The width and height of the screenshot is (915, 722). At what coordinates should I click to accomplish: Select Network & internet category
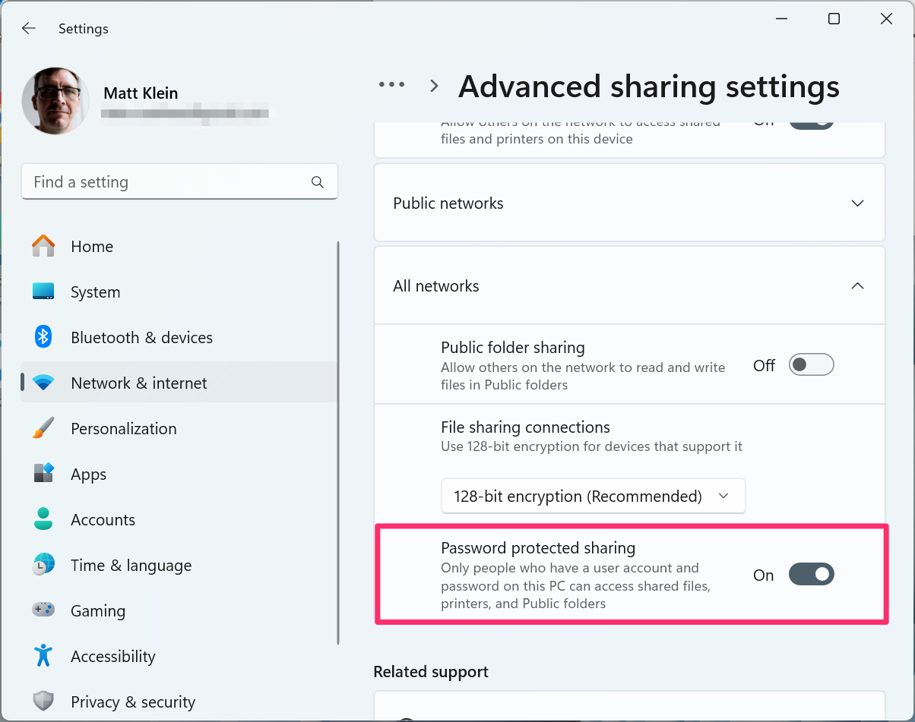[x=179, y=383]
